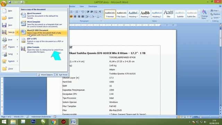Click the Word Options button
The height and width of the screenshot is (125, 222).
coord(45,75)
